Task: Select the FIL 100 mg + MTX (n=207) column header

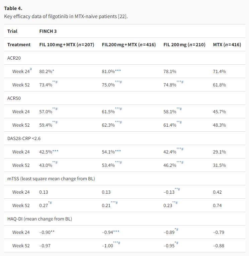Action: click(x=67, y=45)
